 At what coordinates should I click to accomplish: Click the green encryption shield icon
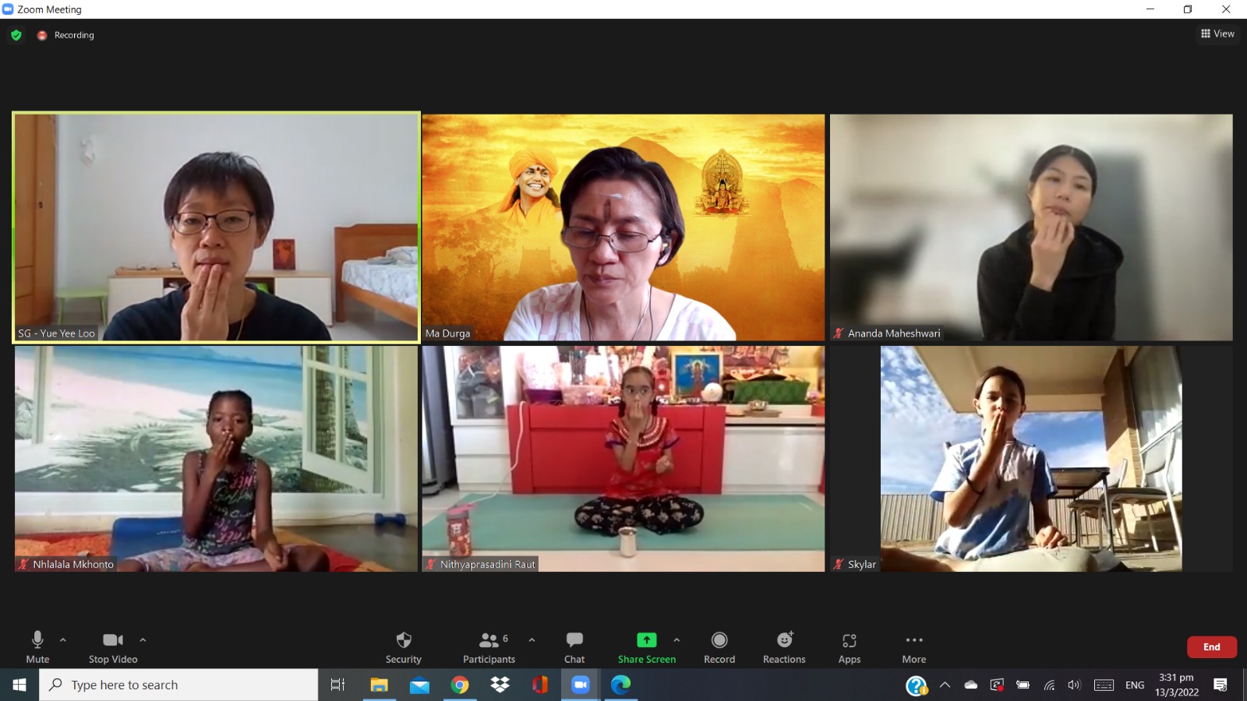[x=16, y=35]
